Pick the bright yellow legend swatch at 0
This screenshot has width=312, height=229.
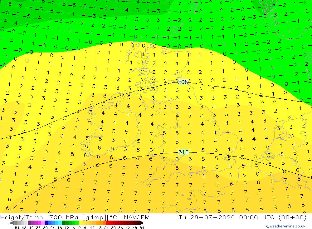pos(80,223)
